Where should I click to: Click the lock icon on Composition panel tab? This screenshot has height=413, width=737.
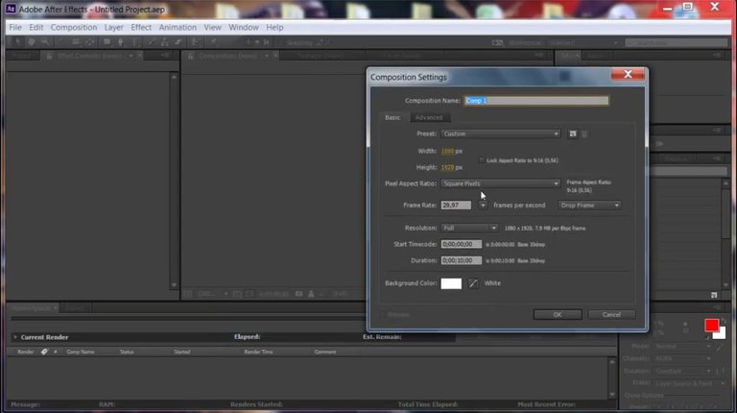point(190,56)
